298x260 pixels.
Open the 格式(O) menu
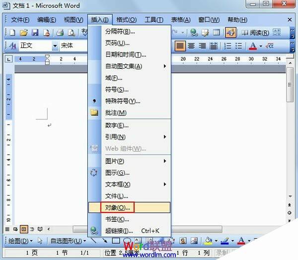click(x=127, y=20)
